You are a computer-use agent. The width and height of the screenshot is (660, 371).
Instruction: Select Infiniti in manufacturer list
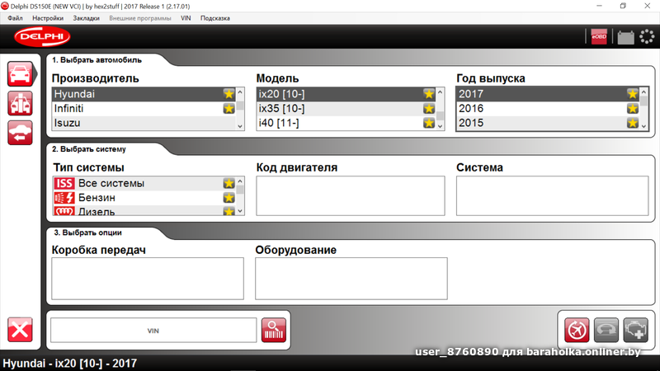point(144,109)
